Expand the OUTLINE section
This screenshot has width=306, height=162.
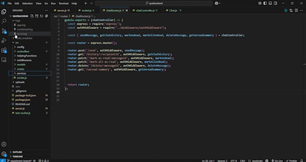30,152
